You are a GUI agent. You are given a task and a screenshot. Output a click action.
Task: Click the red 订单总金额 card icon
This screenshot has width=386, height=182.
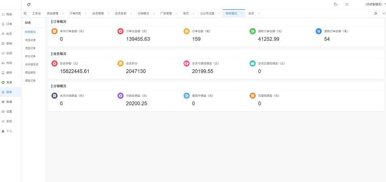(120, 31)
